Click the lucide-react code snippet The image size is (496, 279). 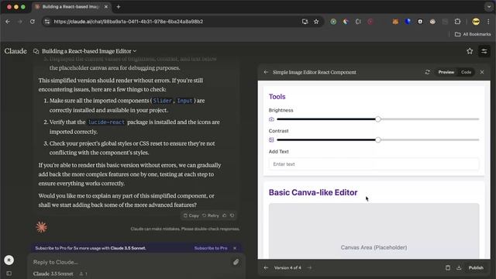coord(106,122)
